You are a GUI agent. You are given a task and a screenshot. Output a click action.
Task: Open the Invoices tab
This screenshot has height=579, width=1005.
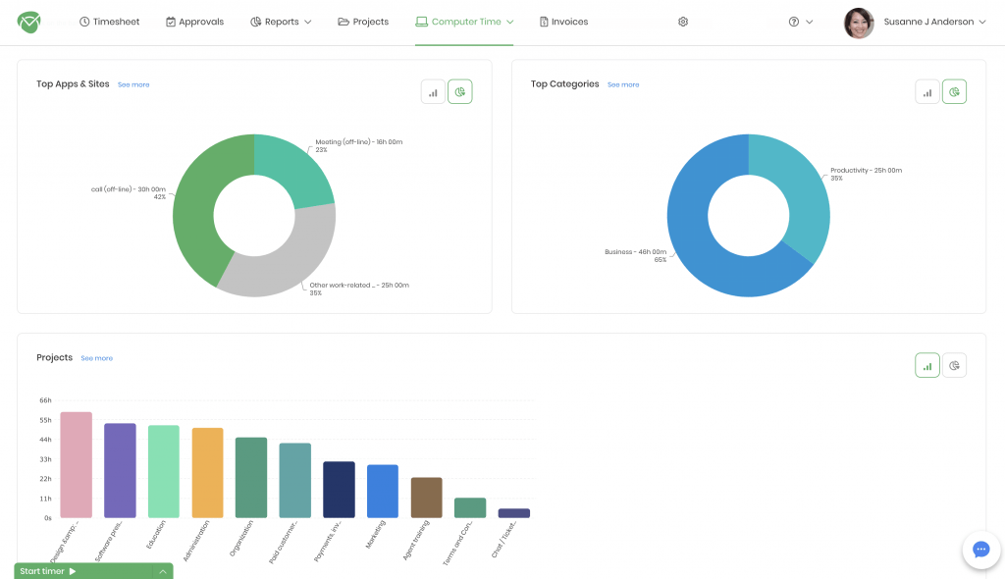coord(564,22)
